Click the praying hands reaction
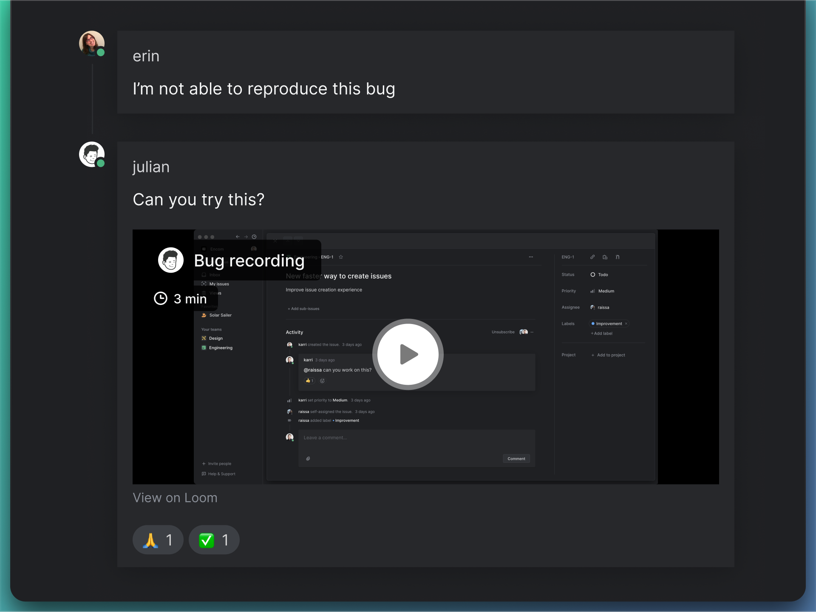Image resolution: width=816 pixels, height=612 pixels. point(158,540)
